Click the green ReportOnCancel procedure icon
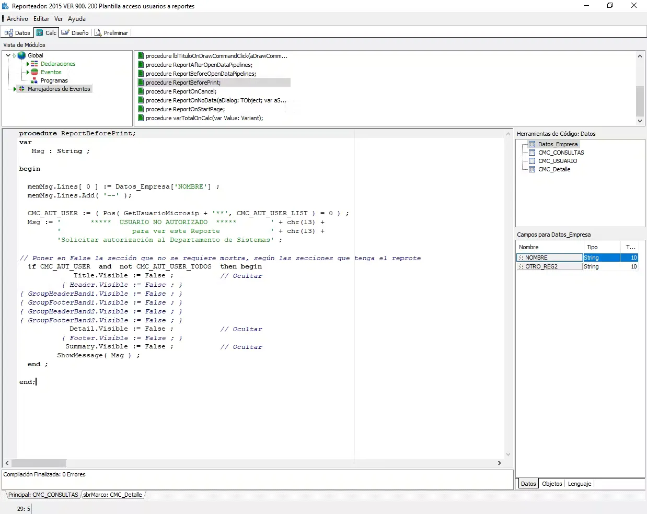Viewport: 647px width, 514px height. click(x=141, y=91)
